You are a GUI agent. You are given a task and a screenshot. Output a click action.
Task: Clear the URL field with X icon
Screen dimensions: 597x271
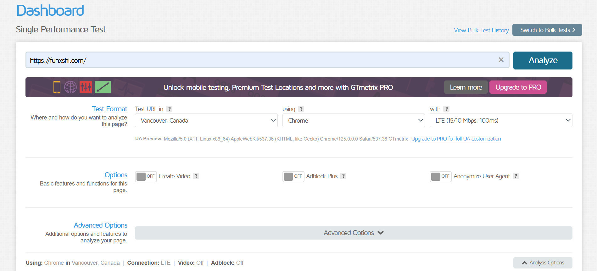(x=501, y=60)
